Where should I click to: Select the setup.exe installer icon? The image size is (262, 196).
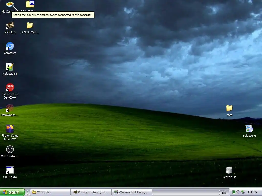[x=249, y=129]
